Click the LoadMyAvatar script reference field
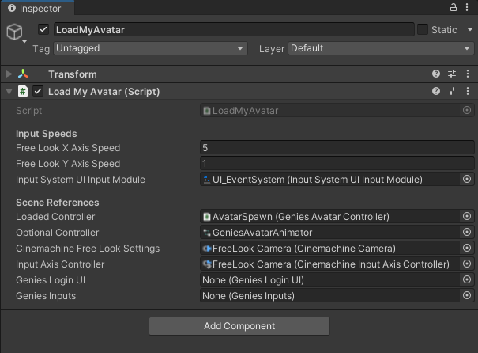The image size is (478, 353). (330, 111)
